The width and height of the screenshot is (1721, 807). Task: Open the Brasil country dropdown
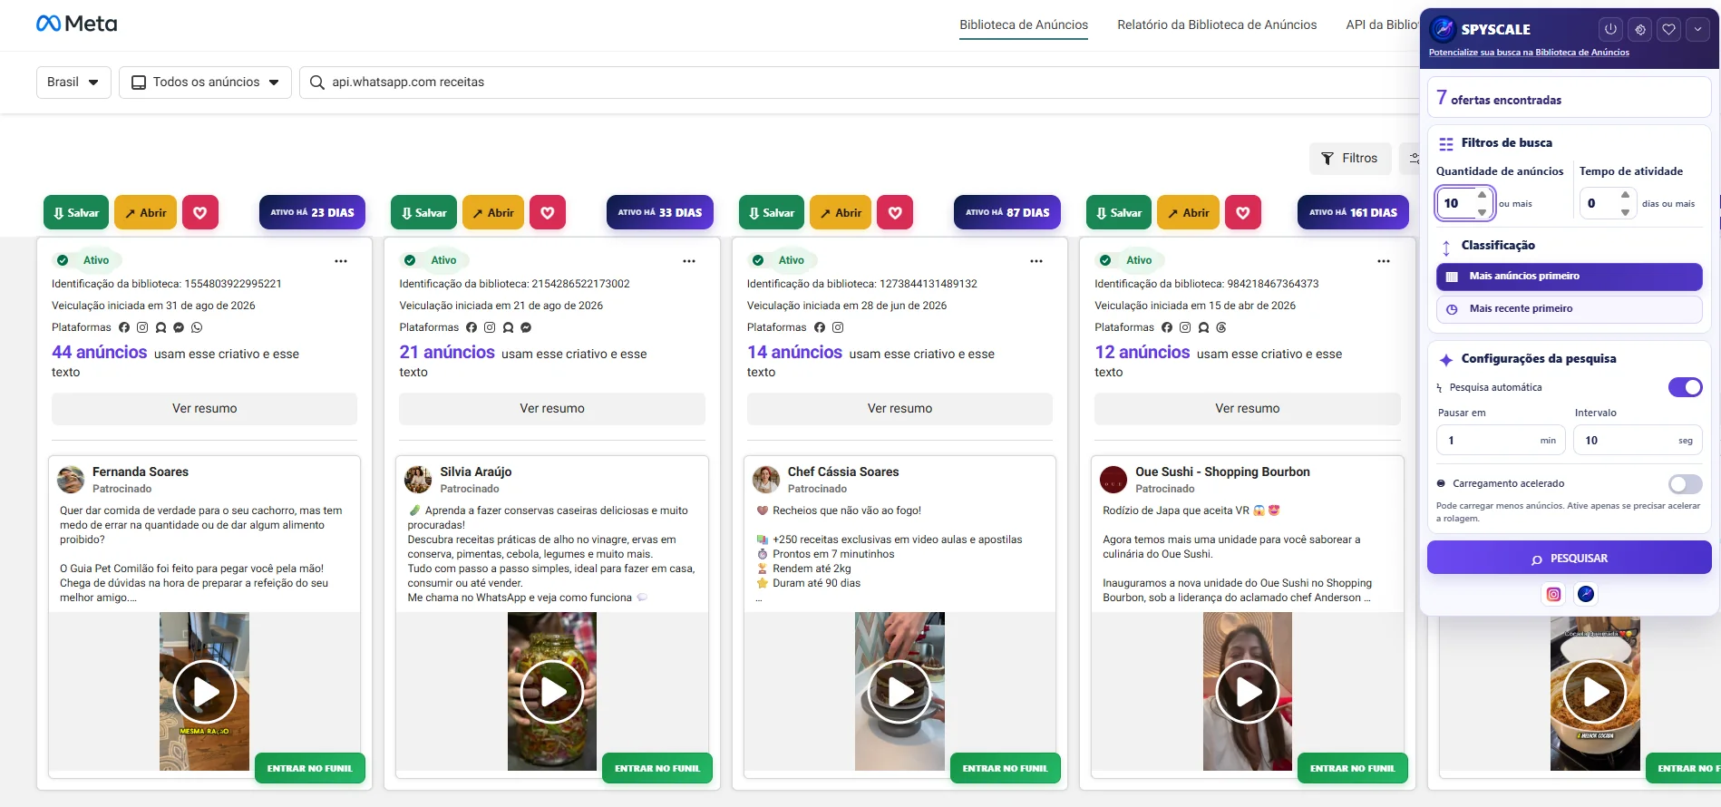tap(73, 83)
